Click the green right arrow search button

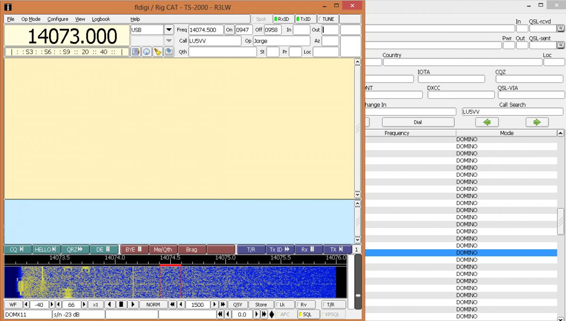[537, 122]
